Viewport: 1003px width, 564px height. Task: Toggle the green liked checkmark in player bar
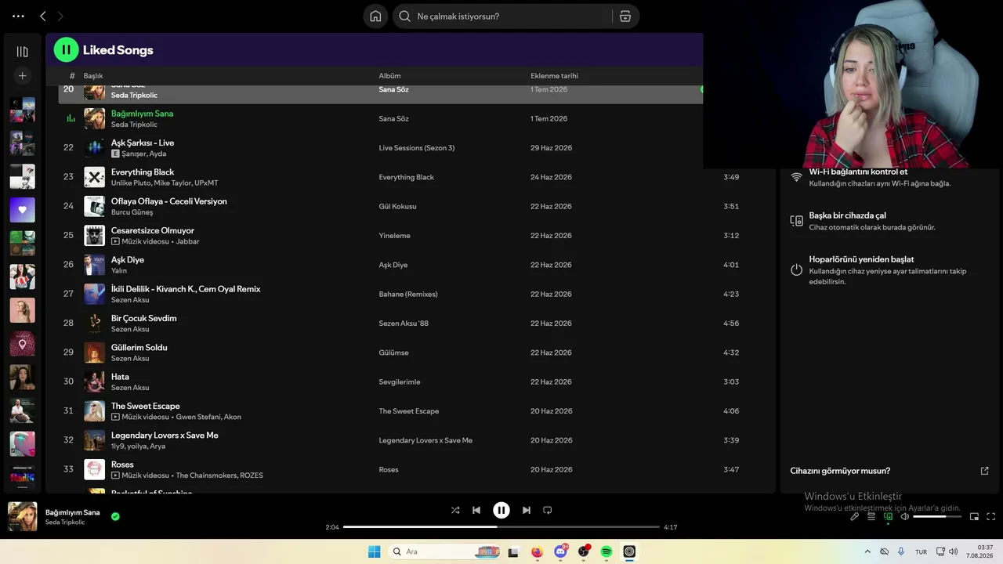[115, 516]
